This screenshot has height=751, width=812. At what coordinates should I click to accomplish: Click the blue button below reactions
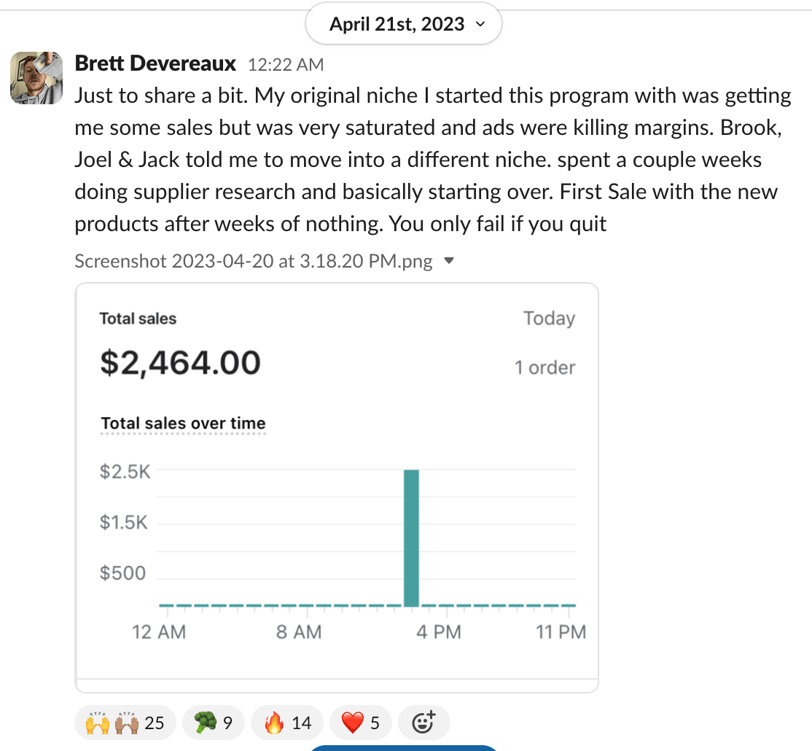403,747
